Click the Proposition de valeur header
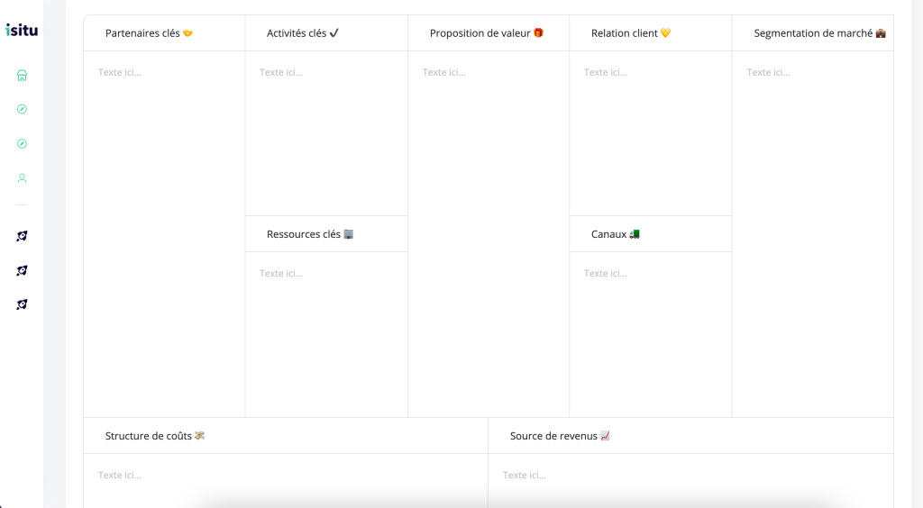 (487, 33)
